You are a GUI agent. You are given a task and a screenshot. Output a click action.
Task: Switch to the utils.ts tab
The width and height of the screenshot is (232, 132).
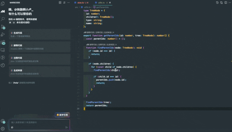101,3
